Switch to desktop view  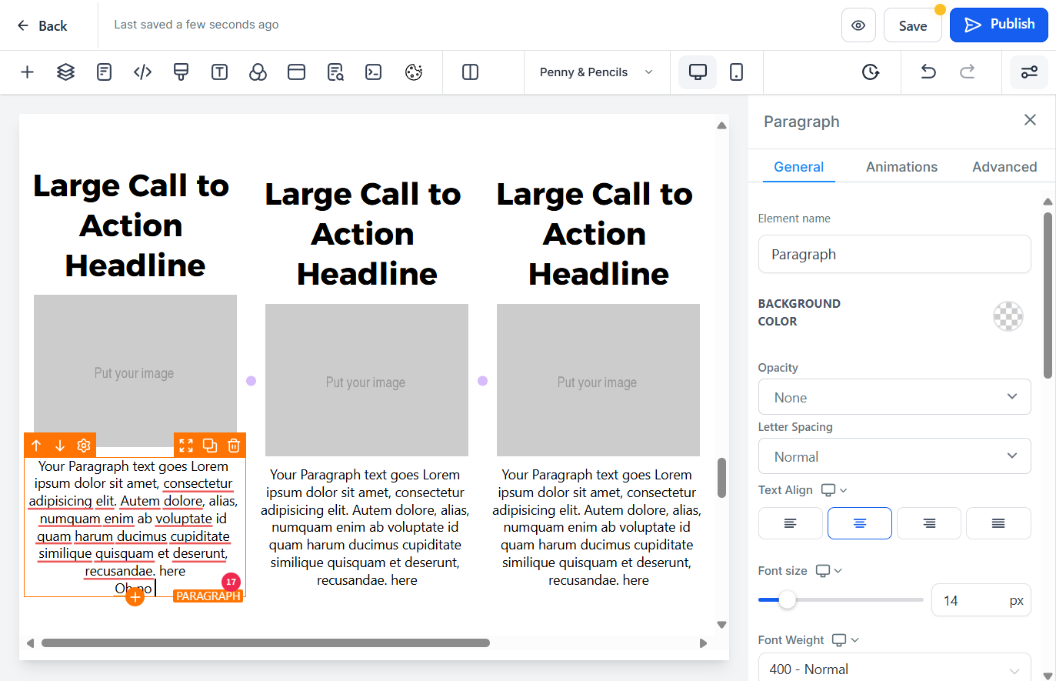698,72
